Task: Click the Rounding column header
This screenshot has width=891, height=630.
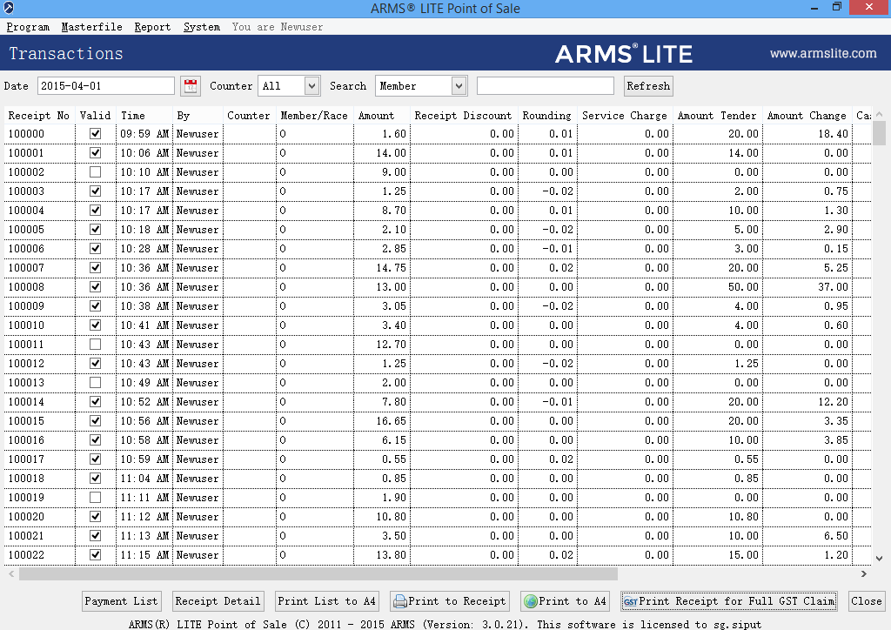Action: [x=547, y=116]
